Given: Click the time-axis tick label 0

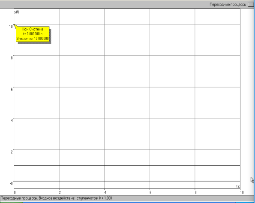Looking at the screenshot, I should pos(15,193).
